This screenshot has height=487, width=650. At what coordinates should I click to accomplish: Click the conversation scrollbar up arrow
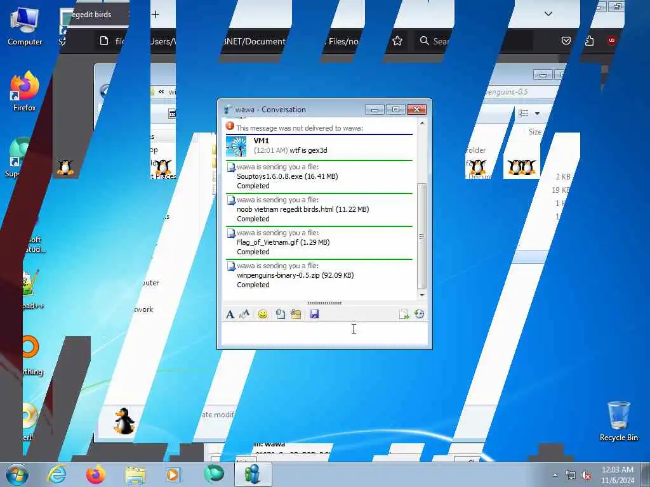click(422, 124)
